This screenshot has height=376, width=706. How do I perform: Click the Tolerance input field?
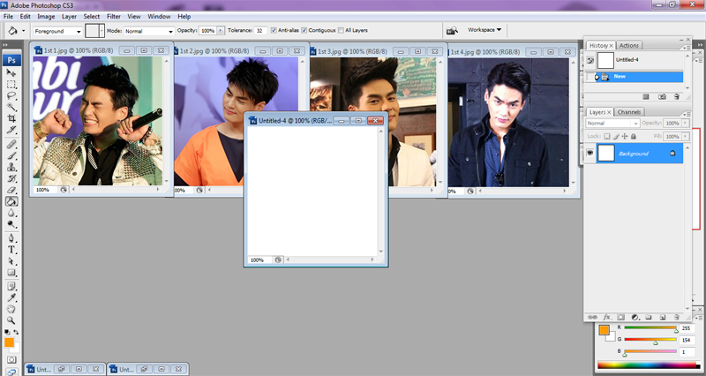(x=259, y=31)
